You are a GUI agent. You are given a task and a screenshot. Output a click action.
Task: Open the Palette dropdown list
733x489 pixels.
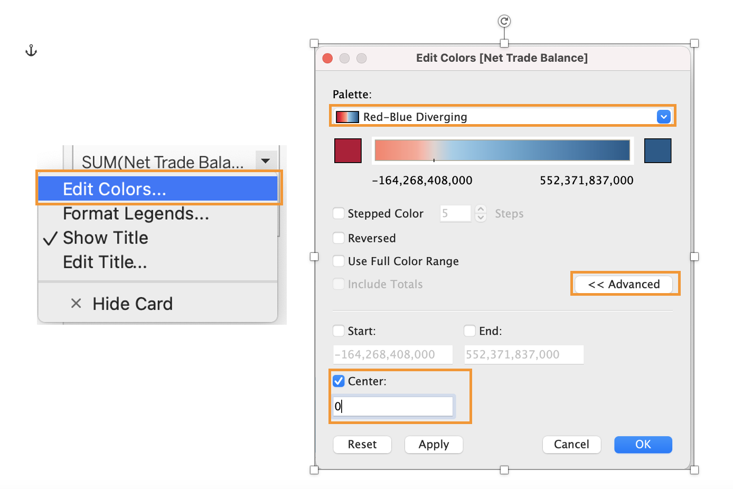click(663, 117)
